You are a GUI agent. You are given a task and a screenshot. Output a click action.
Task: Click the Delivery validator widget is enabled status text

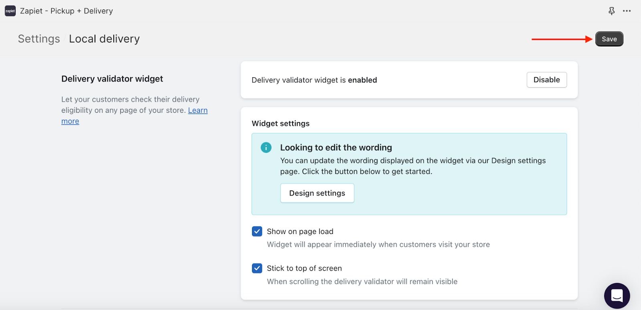314,80
